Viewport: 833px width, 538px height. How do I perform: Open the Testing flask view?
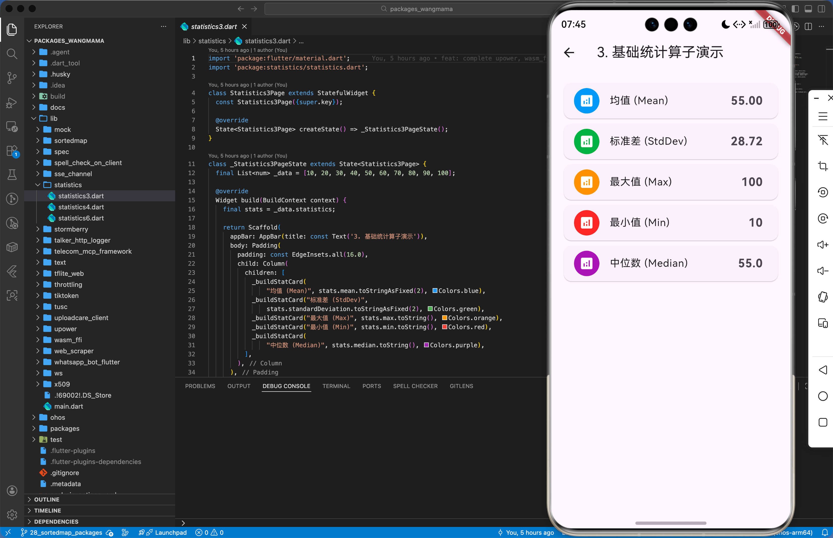coord(12,174)
